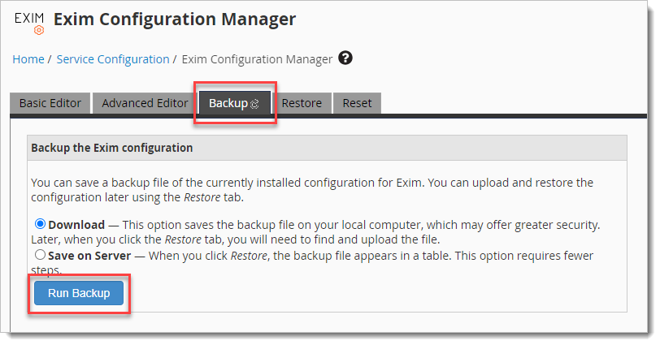
Task: Switch to the Advanced Editor tab
Action: 145,103
